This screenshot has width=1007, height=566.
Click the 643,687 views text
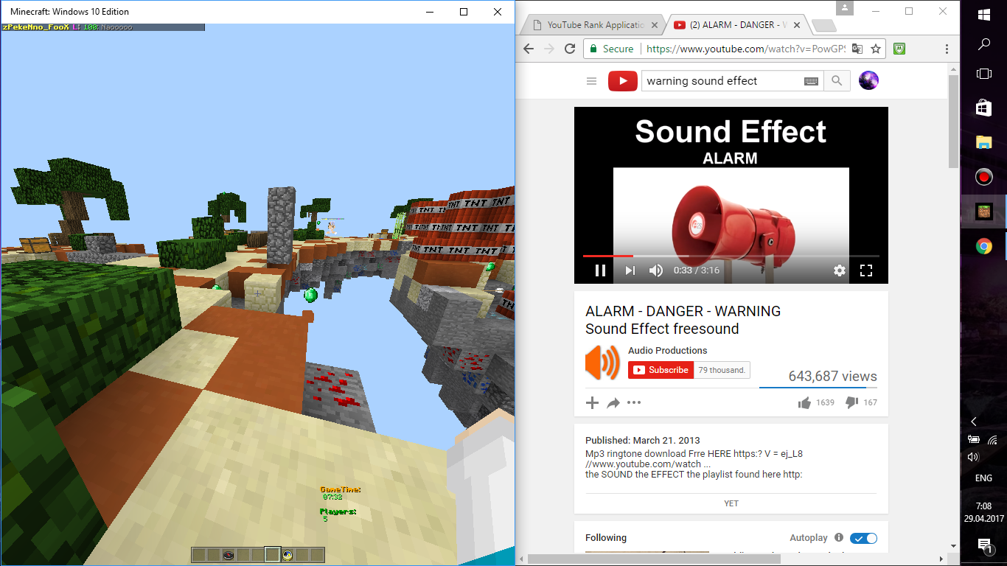(x=833, y=376)
